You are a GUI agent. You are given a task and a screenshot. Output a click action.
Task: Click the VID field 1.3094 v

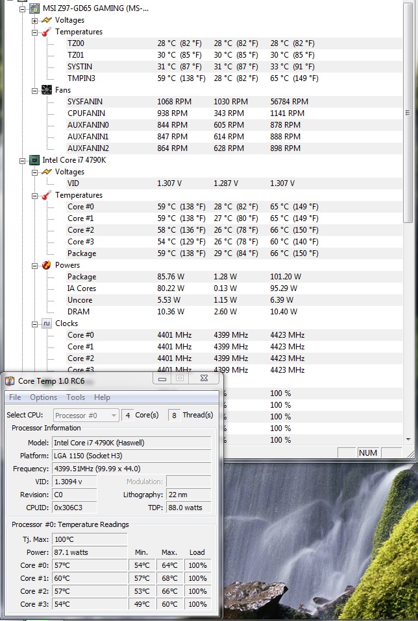coord(75,482)
